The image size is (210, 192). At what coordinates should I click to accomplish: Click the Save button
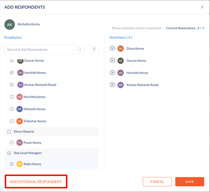[x=190, y=182]
